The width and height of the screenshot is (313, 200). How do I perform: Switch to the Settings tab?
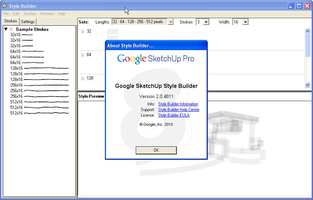click(x=28, y=21)
